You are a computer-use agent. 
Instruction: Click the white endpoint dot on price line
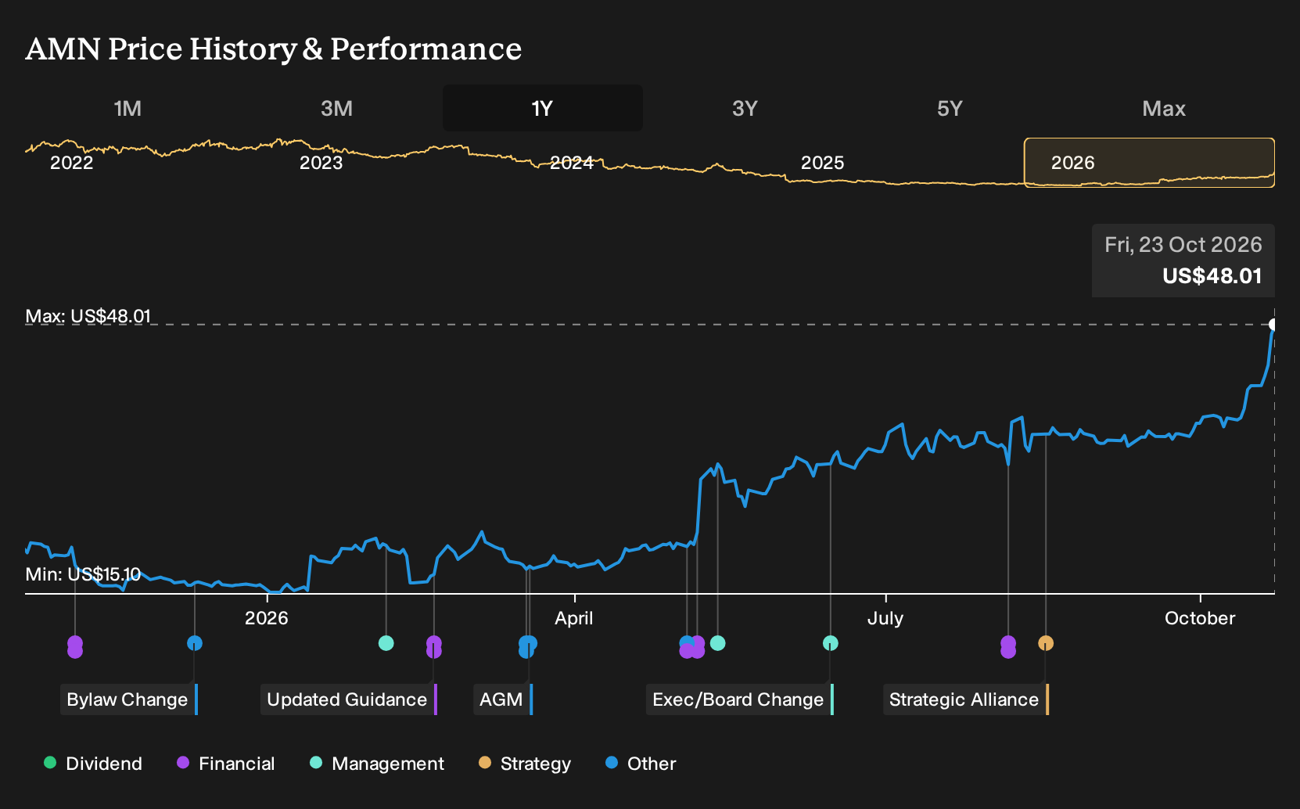1273,325
